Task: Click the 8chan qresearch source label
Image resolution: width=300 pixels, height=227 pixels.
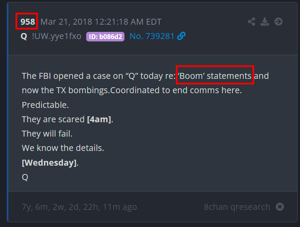Action: (x=237, y=207)
